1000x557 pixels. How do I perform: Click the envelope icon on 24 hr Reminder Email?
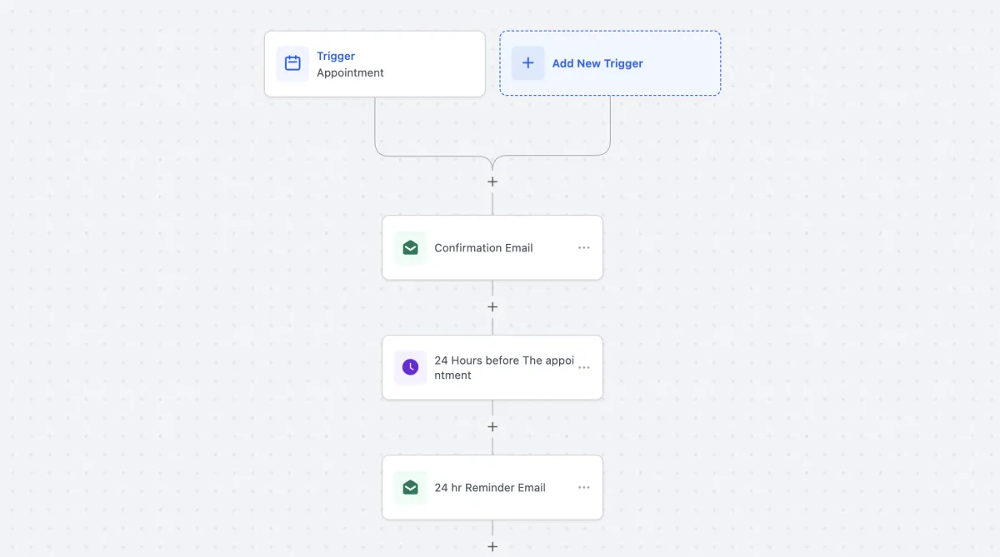point(410,488)
